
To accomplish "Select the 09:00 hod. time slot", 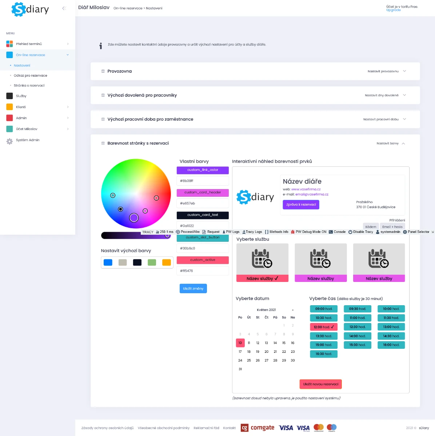I will pyautogui.click(x=323, y=309).
